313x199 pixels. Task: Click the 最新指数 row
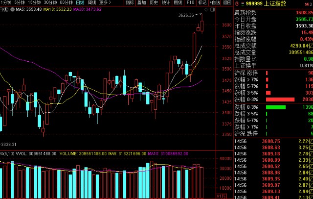tap(273, 13)
